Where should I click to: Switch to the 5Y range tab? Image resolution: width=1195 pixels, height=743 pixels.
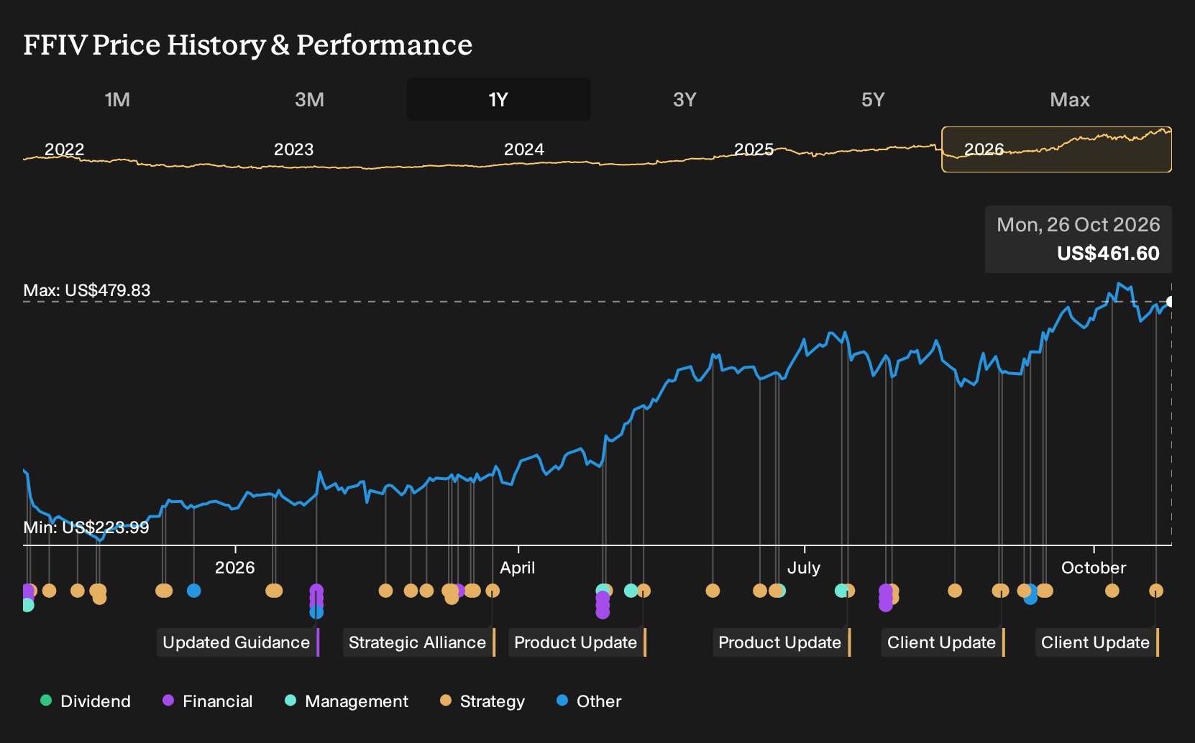click(873, 99)
